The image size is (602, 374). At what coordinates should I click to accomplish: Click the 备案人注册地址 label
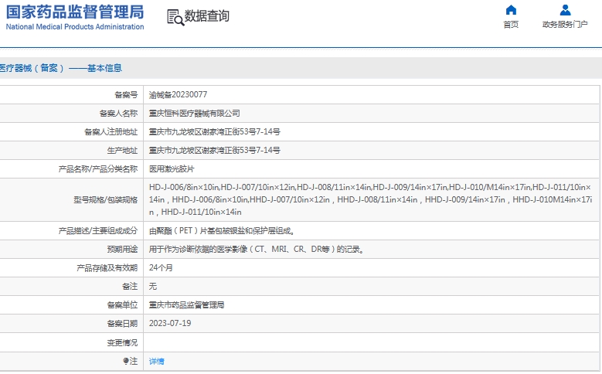111,131
